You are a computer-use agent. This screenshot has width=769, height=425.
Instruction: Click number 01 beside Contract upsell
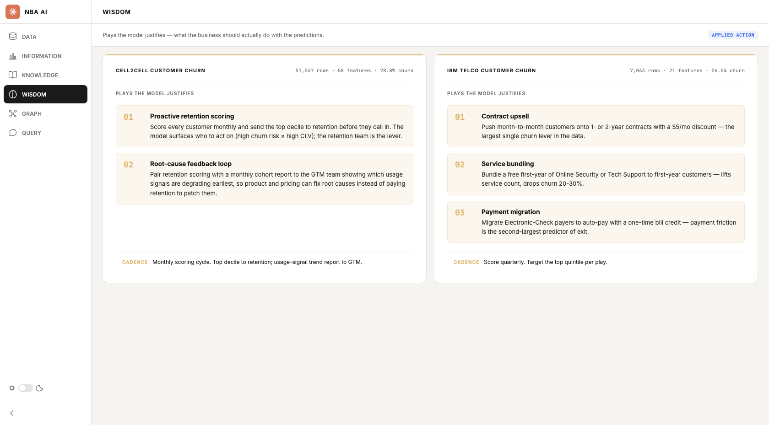(x=460, y=117)
